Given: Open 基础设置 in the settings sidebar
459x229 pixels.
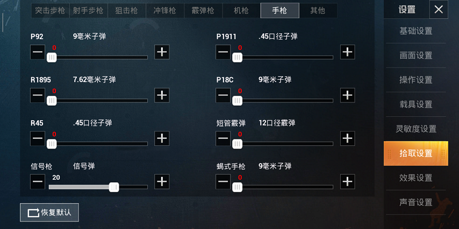Looking at the screenshot, I should [x=415, y=31].
